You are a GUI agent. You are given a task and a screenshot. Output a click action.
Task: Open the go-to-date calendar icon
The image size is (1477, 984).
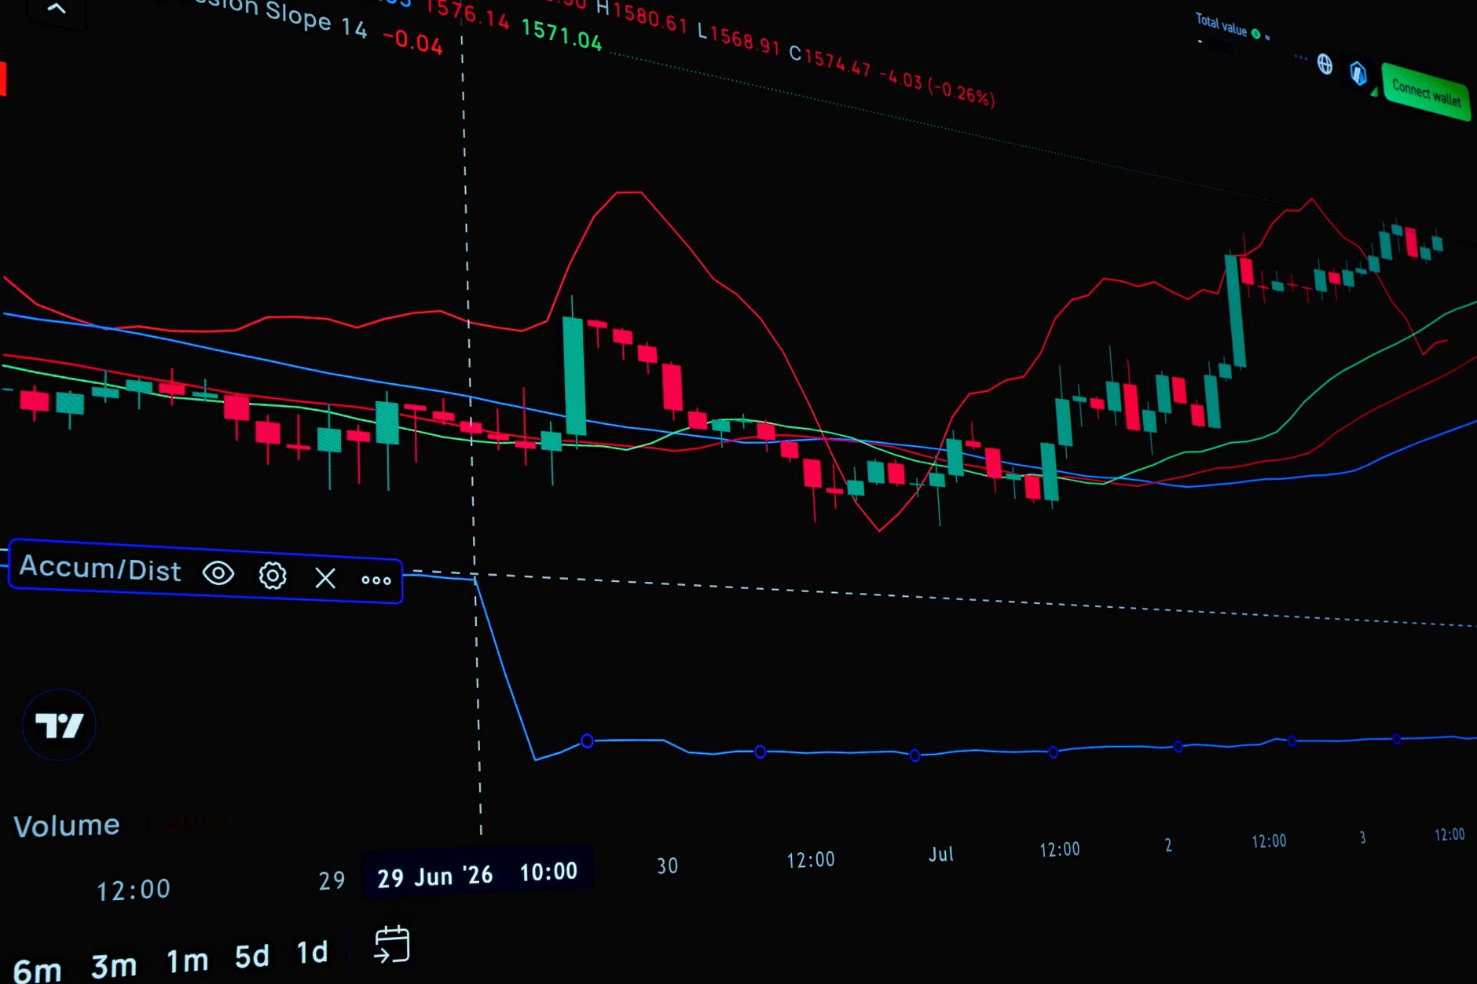coord(392,944)
